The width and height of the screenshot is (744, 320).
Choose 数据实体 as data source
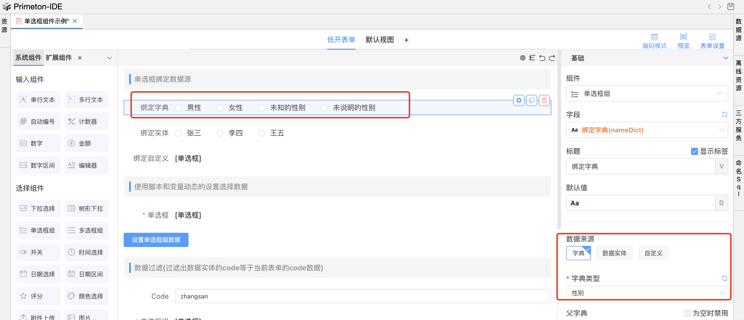(x=614, y=253)
